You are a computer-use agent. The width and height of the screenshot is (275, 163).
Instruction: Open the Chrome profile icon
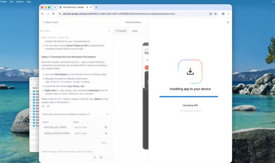click(223, 14)
